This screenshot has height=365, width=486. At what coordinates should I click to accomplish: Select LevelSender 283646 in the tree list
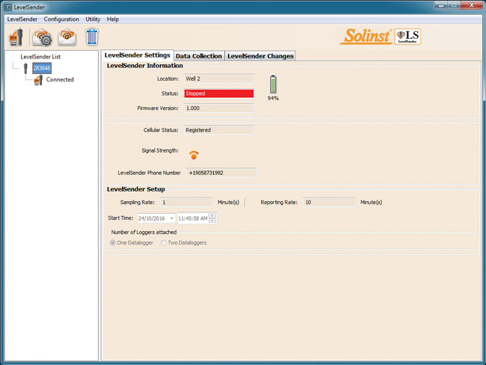42,68
